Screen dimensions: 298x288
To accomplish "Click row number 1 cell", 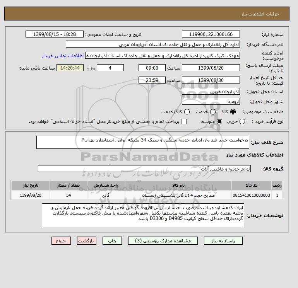I will point(277,195).
